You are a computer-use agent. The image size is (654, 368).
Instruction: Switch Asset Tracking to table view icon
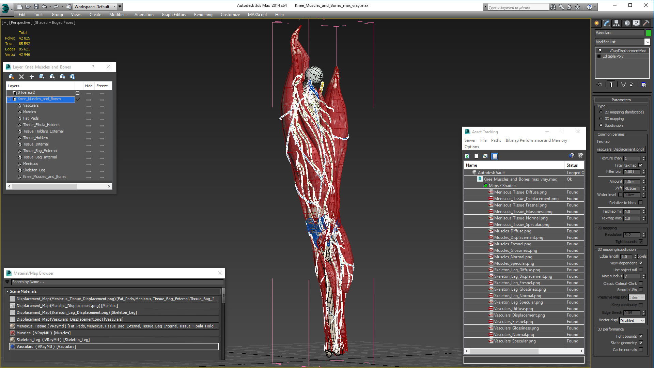[495, 156]
